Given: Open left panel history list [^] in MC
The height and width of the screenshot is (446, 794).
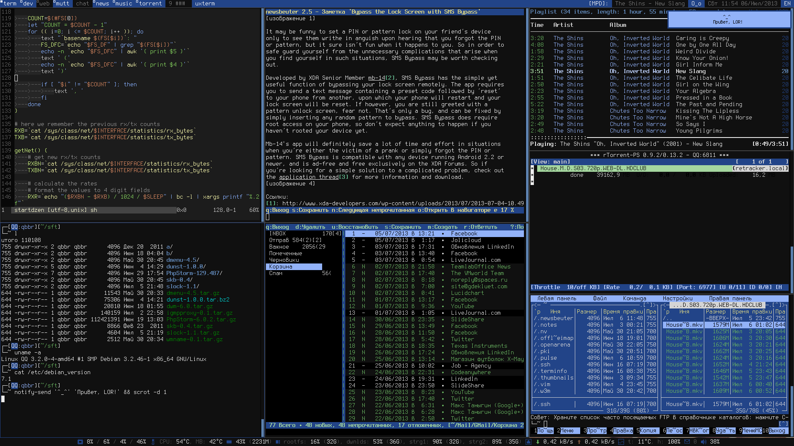Looking at the screenshot, I should pos(648,305).
